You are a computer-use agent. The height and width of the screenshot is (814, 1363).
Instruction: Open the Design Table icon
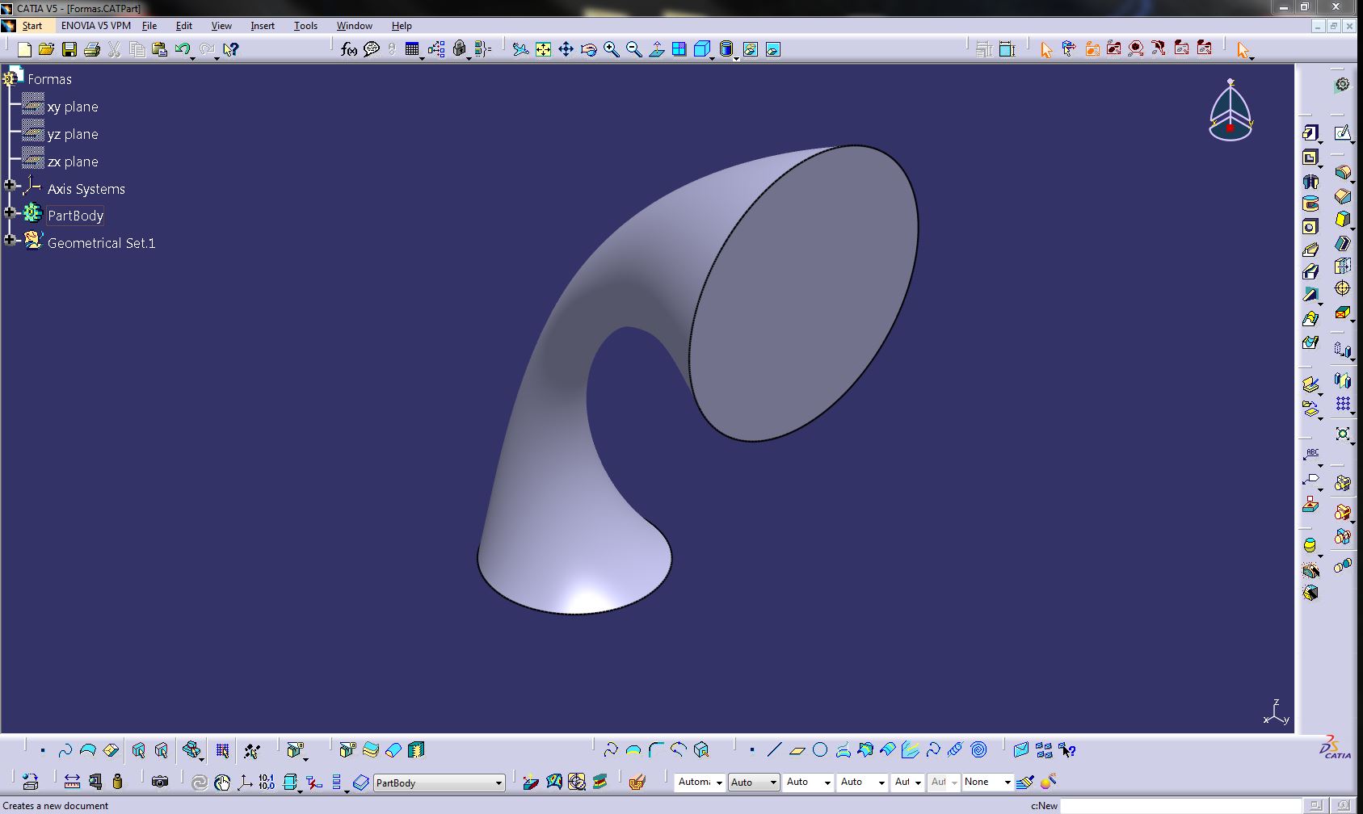coord(412,50)
